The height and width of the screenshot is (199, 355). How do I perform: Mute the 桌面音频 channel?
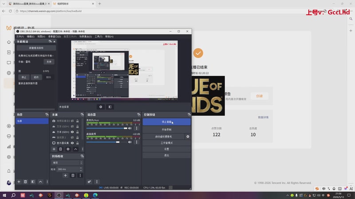130,142
